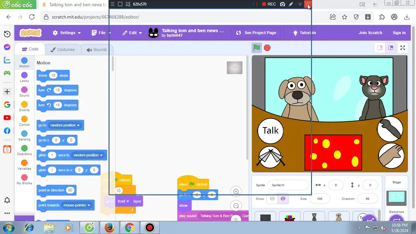Click the sprite Direction field

367,199
